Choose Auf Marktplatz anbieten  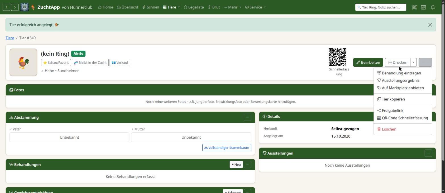click(x=402, y=88)
